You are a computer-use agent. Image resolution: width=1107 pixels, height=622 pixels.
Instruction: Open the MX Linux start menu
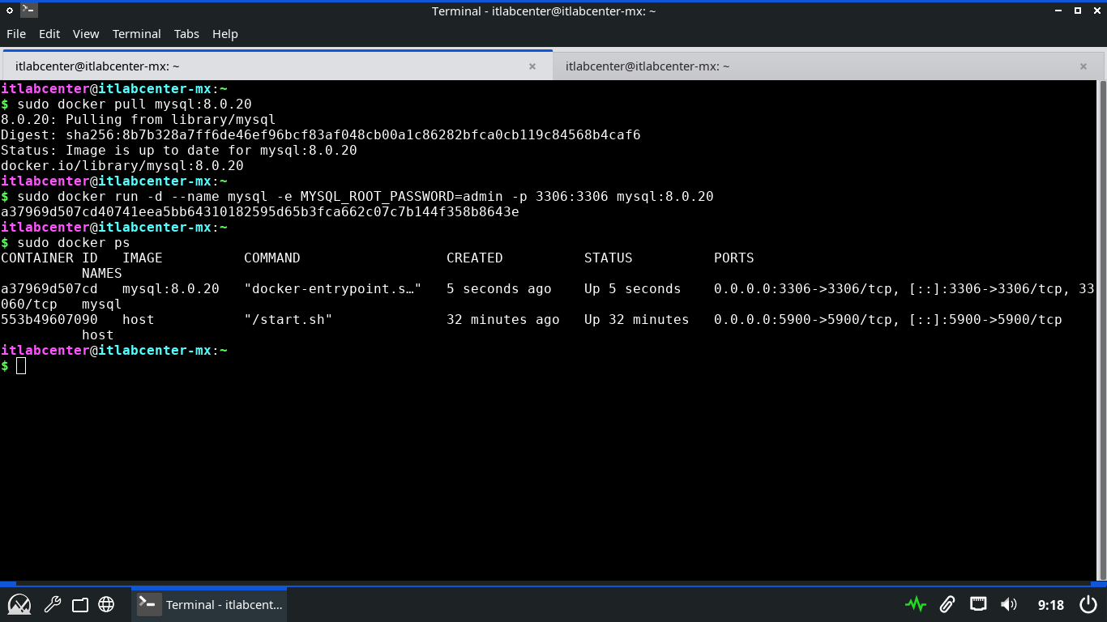(x=19, y=604)
